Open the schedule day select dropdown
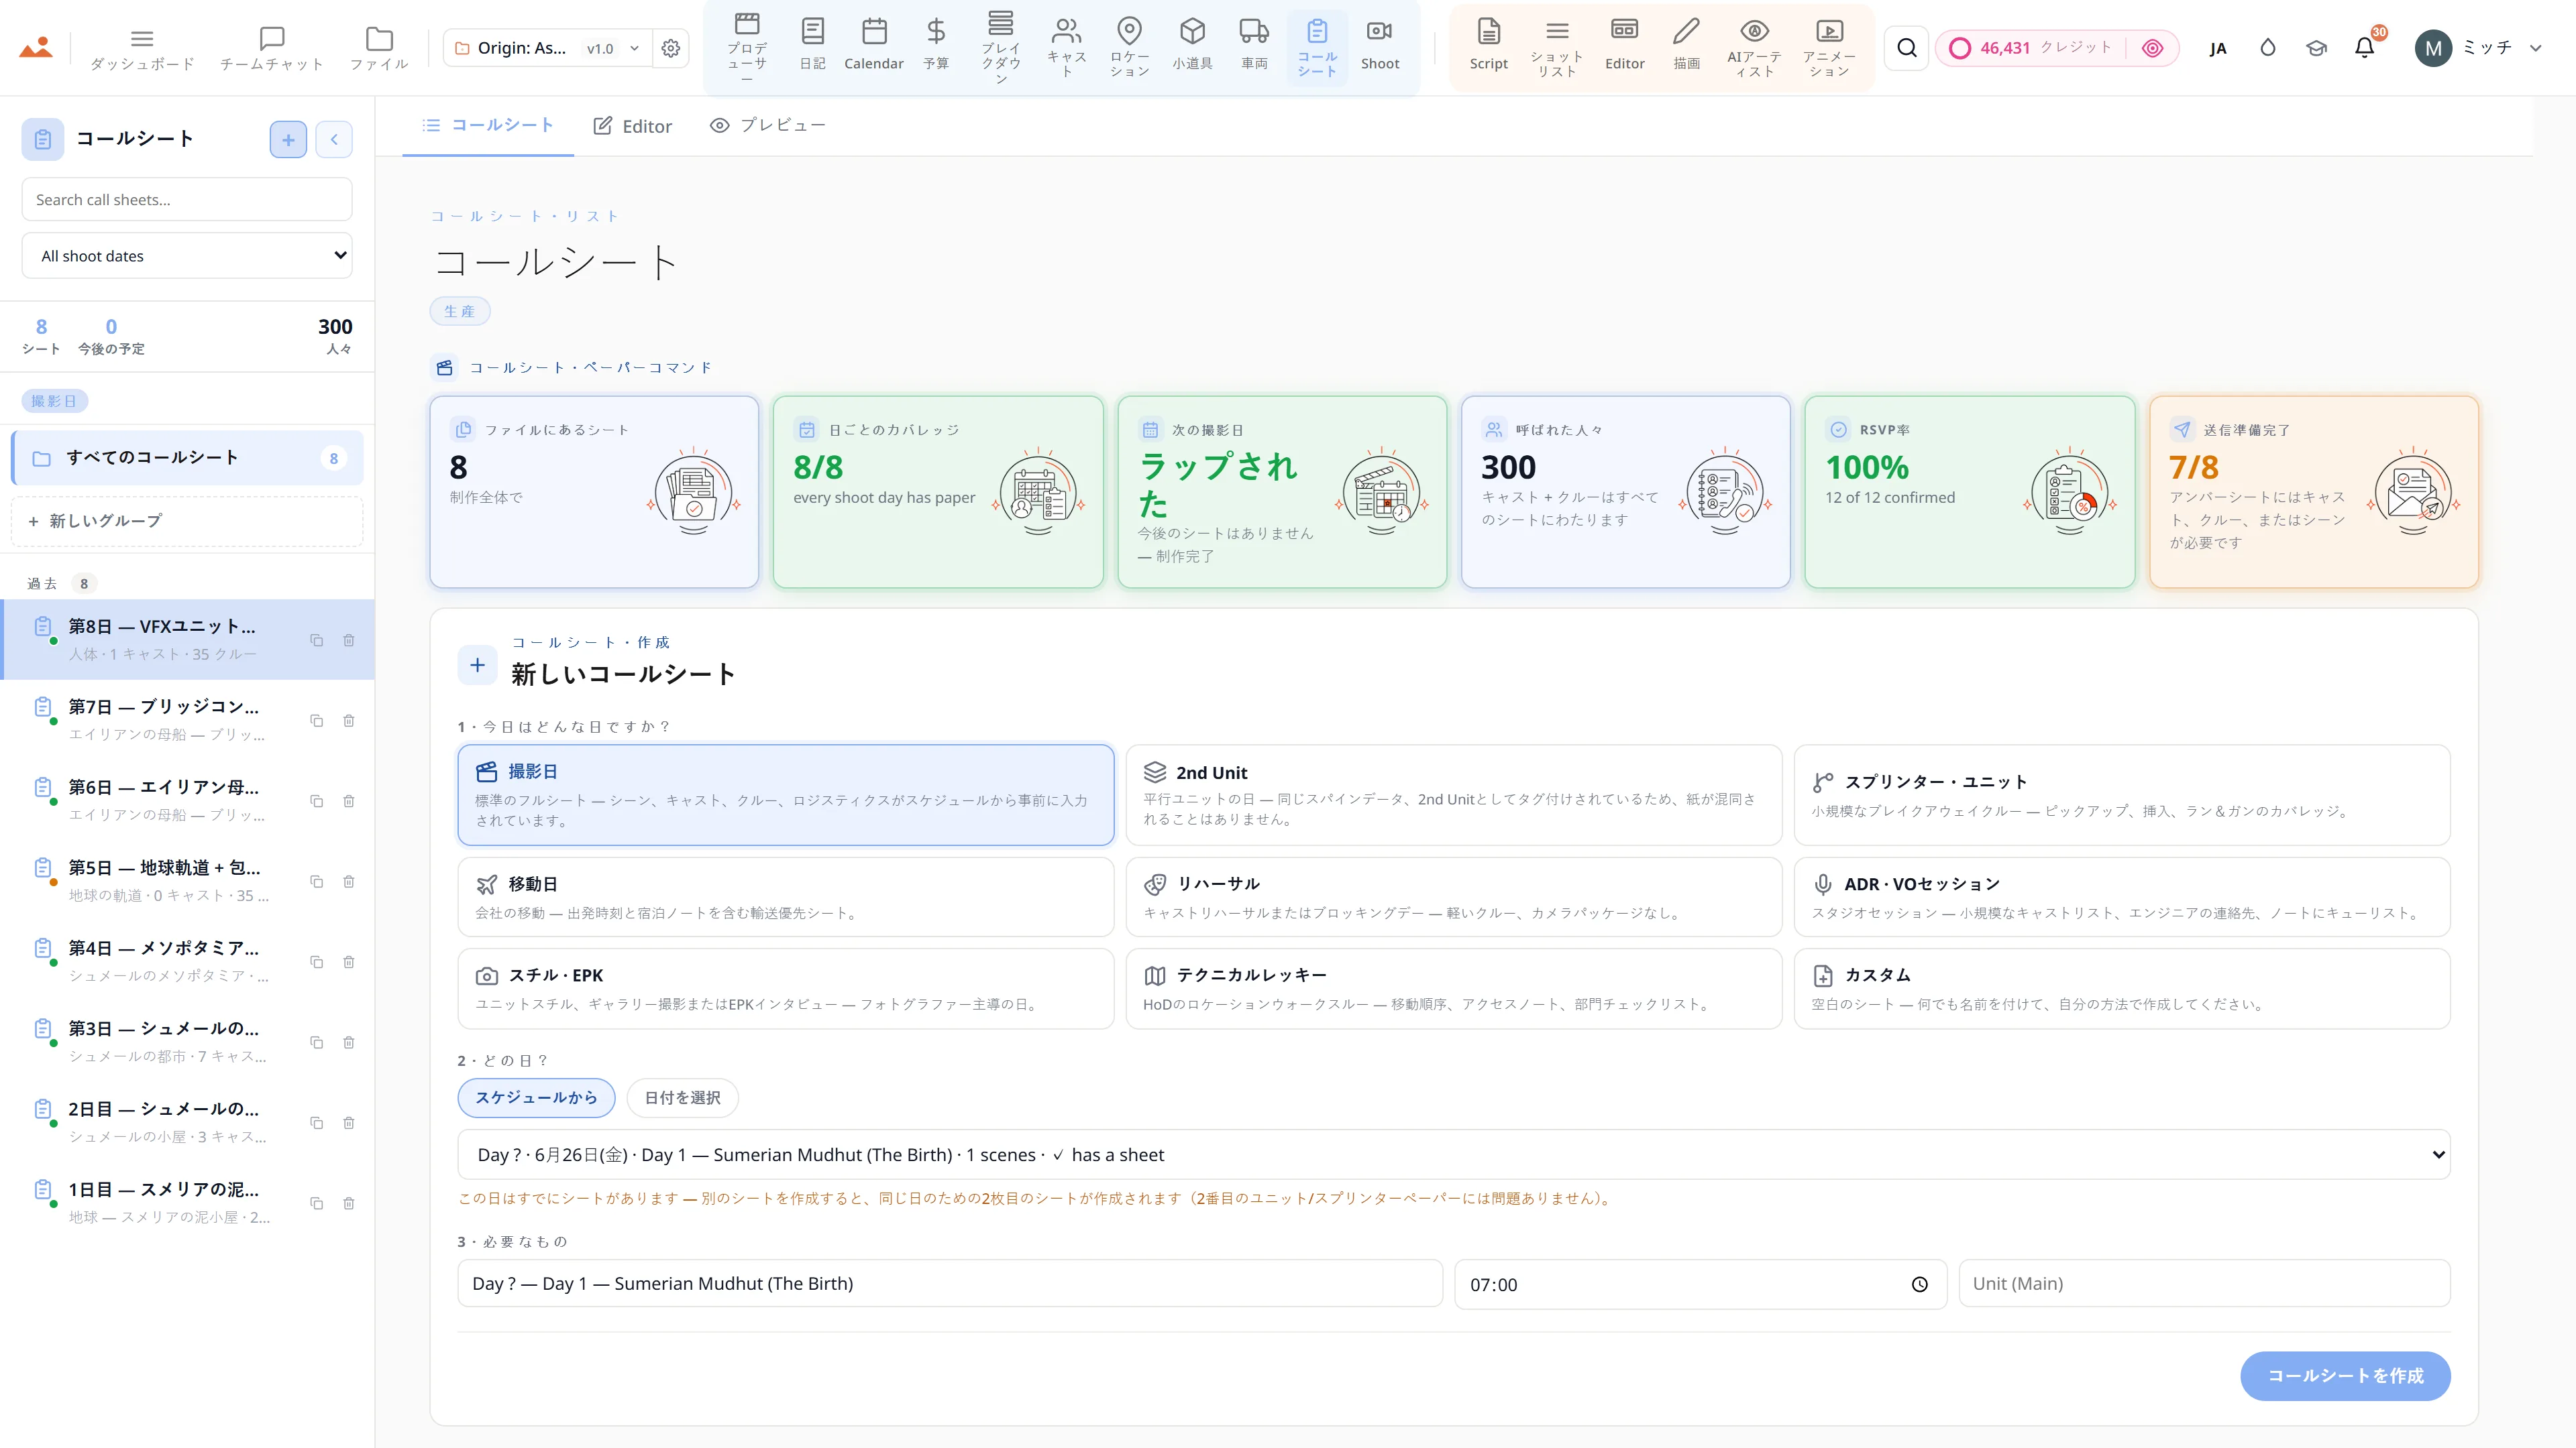The height and width of the screenshot is (1448, 2576). point(1453,1154)
